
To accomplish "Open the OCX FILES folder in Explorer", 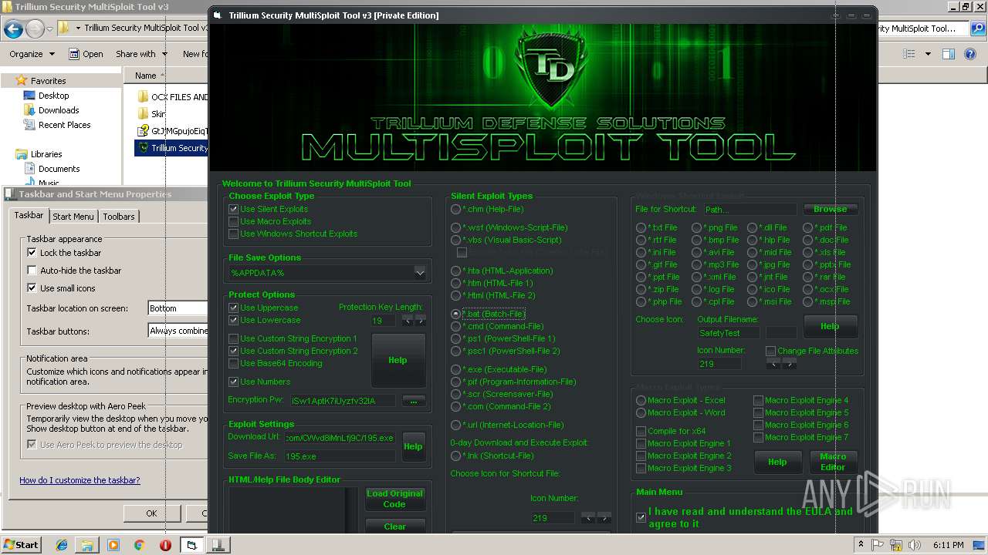I will (x=173, y=97).
